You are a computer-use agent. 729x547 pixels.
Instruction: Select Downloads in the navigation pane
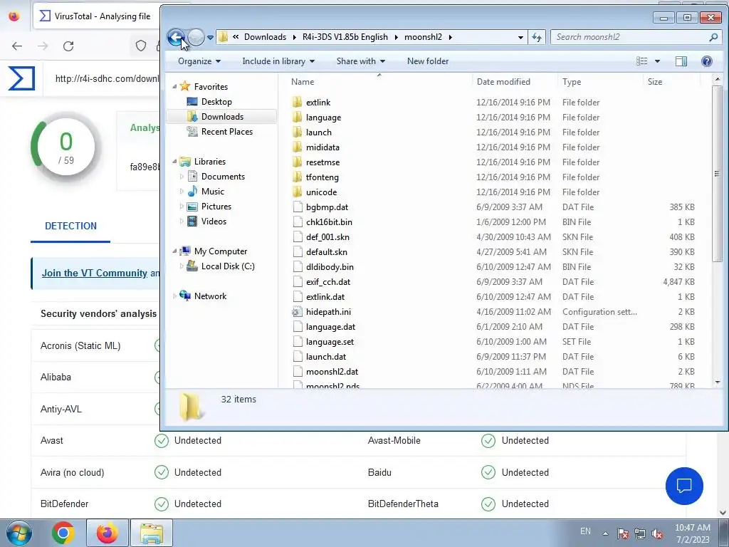(x=222, y=117)
